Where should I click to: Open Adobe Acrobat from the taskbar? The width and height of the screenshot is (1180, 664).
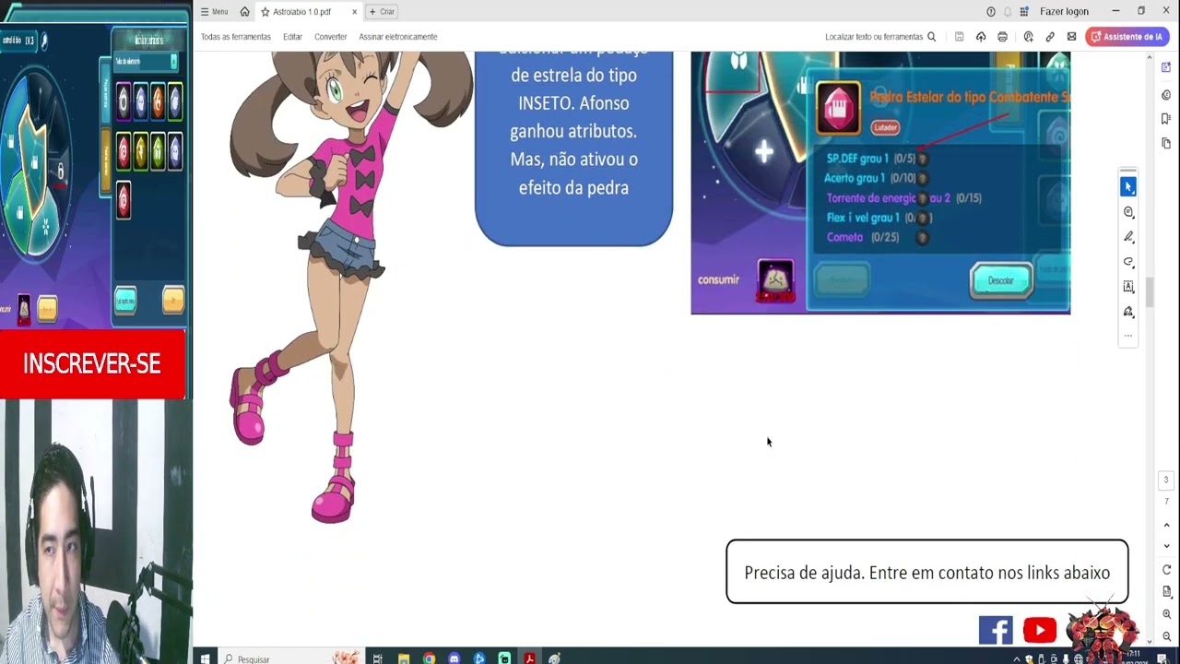tap(529, 658)
